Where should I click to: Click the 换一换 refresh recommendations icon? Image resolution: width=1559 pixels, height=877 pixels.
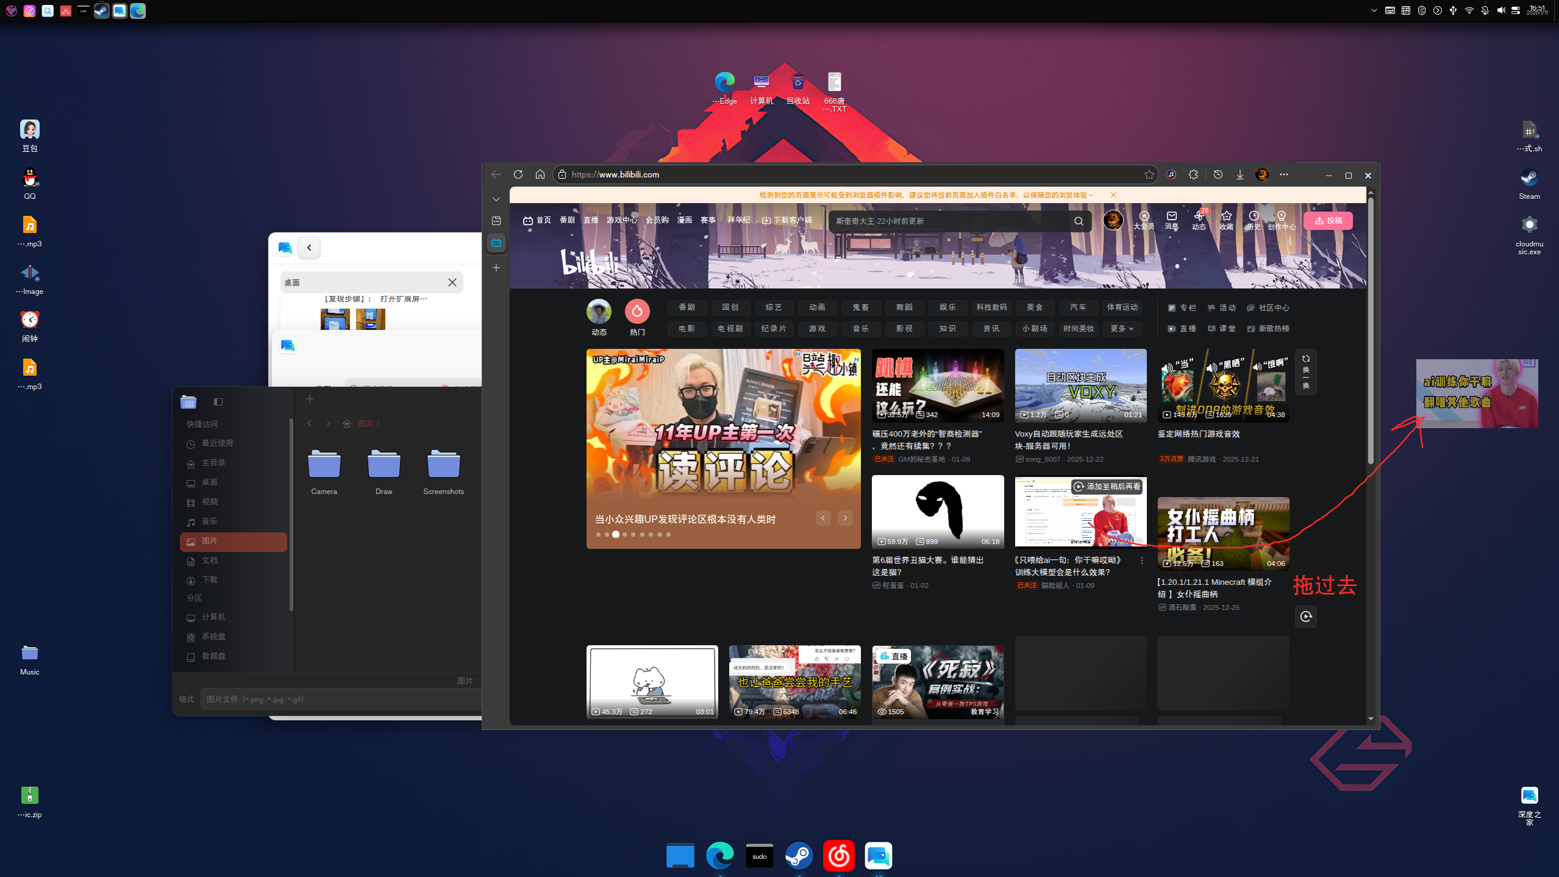(1305, 371)
